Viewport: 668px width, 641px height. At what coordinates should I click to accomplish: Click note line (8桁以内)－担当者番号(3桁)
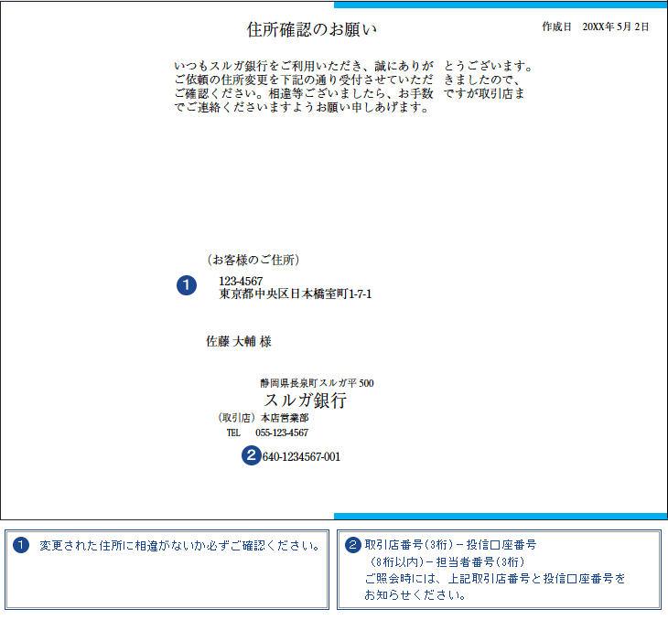(447, 561)
